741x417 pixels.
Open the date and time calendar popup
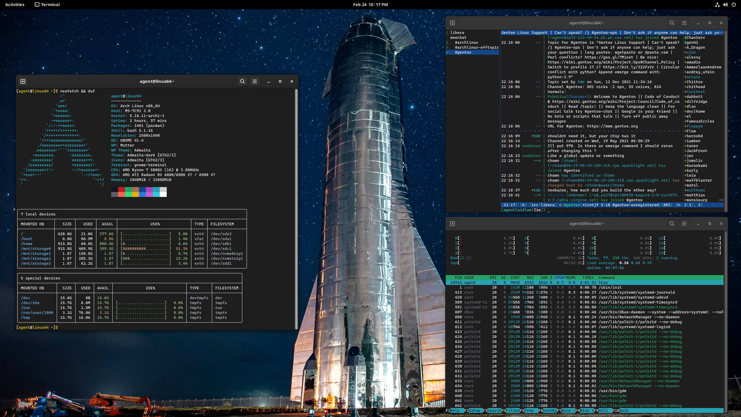pyautogui.click(x=370, y=5)
